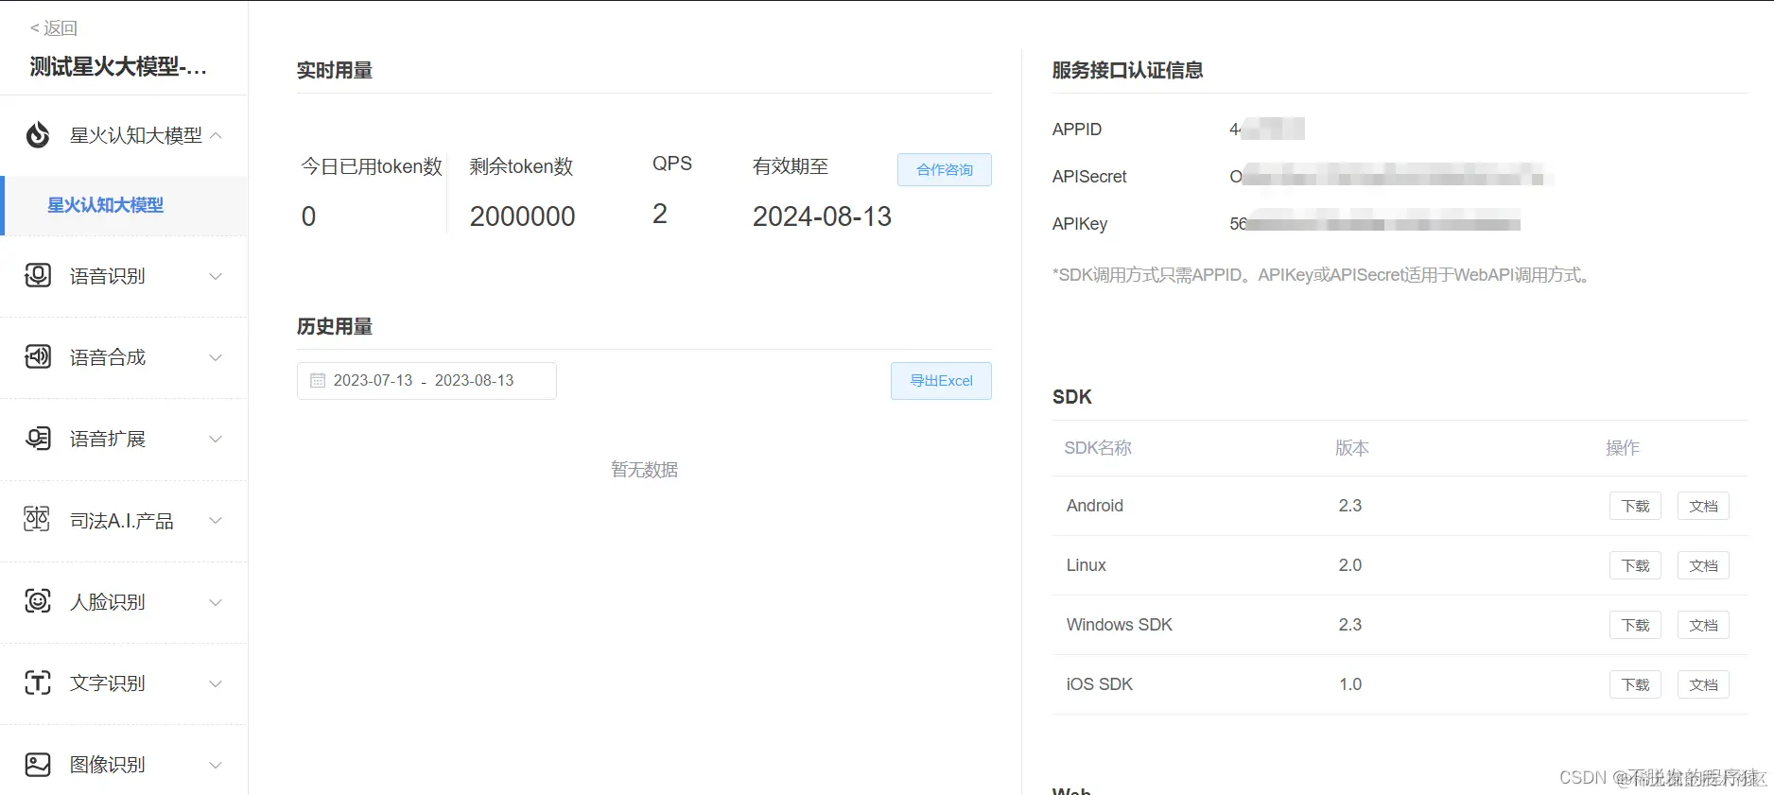This screenshot has height=795, width=1774.
Task: Expand the 语音识别 chevron
Action: pos(216,276)
